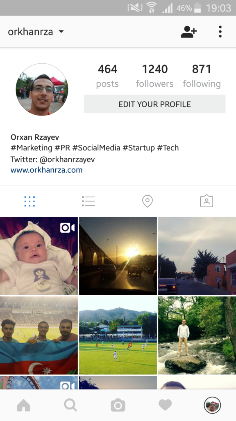Show photos of you tagged icon
This screenshot has width=236, height=421.
tap(206, 201)
